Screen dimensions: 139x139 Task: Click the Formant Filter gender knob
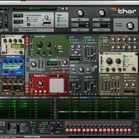pyautogui.click(x=40, y=83)
